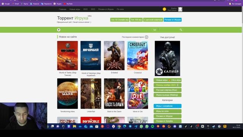Open the Terraforming Mars cover

(x=68, y=94)
